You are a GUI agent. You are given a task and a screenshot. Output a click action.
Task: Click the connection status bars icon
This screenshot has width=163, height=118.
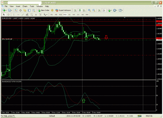click(x=140, y=116)
